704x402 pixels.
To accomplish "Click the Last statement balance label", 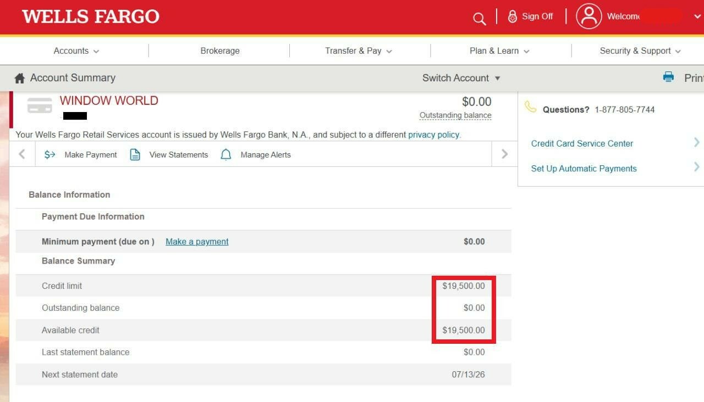I will 86,352.
